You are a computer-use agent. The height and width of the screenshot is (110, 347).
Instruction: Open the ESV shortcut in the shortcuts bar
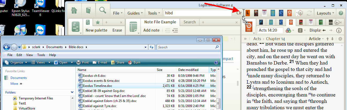click(x=289, y=13)
